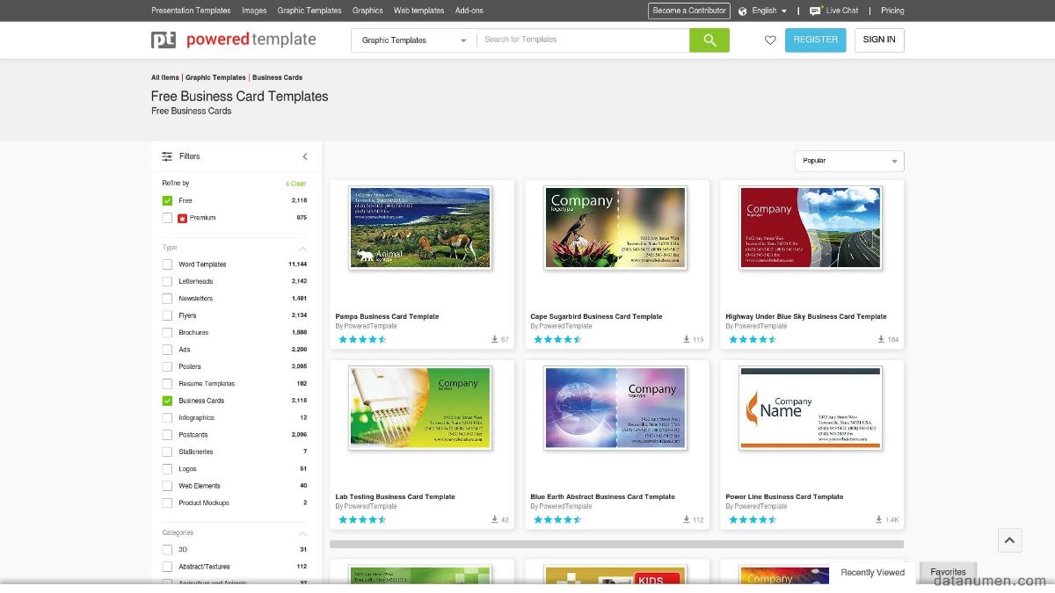The height and width of the screenshot is (593, 1055).
Task: Click the REGISTER button
Action: (815, 40)
